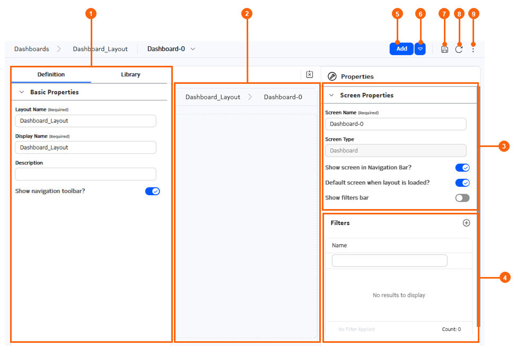This screenshot has width=516, height=346.
Task: Click the save icon in top toolbar
Action: coord(444,49)
